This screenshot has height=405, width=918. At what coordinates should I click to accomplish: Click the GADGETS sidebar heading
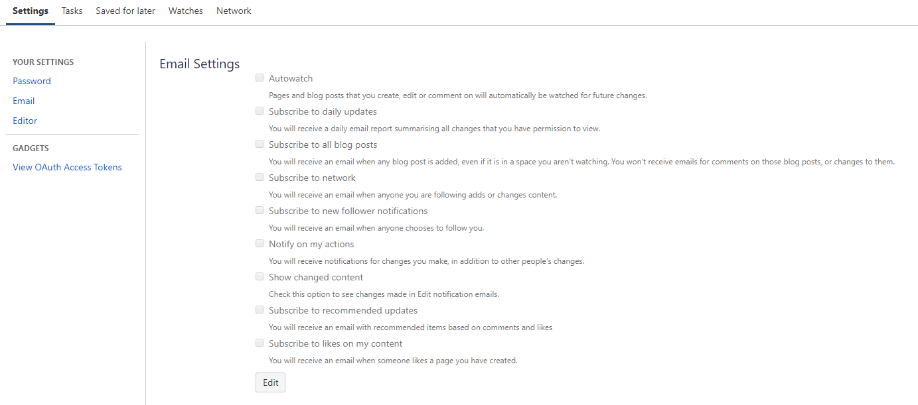pos(31,148)
